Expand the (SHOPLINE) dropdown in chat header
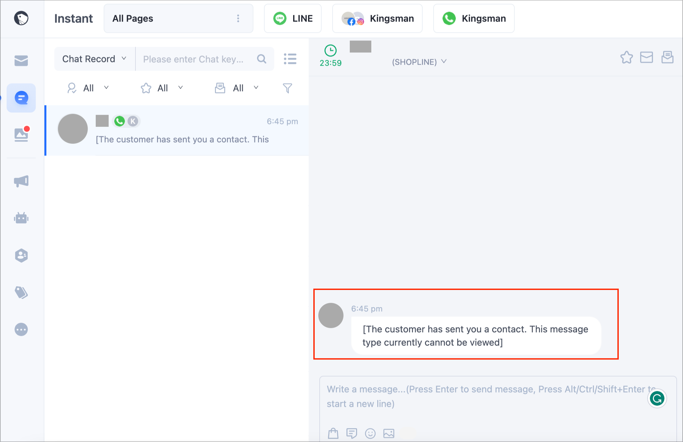The width and height of the screenshot is (683, 442). point(419,62)
